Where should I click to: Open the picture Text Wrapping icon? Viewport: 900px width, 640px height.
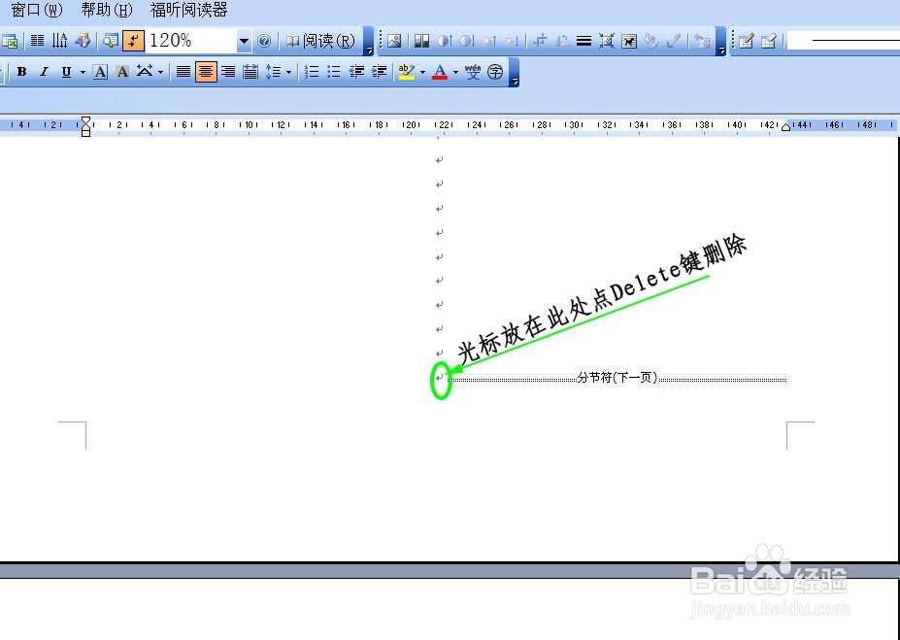pyautogui.click(x=629, y=41)
